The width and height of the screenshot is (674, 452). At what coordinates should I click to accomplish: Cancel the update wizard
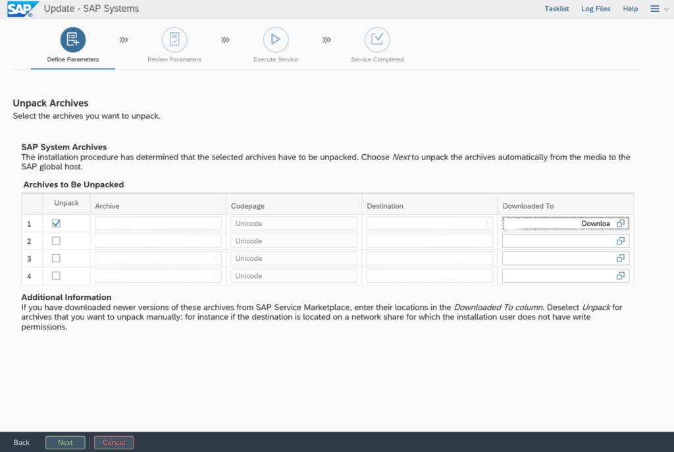(114, 443)
